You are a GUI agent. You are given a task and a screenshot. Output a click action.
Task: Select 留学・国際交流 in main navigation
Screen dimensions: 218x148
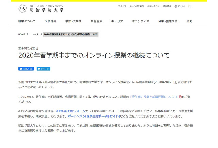[168, 21]
